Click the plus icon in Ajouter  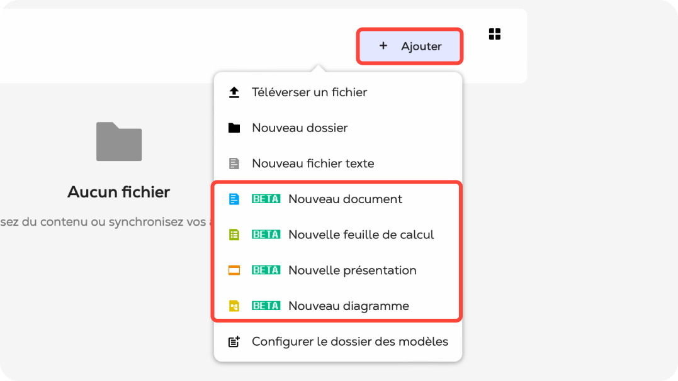click(x=383, y=46)
